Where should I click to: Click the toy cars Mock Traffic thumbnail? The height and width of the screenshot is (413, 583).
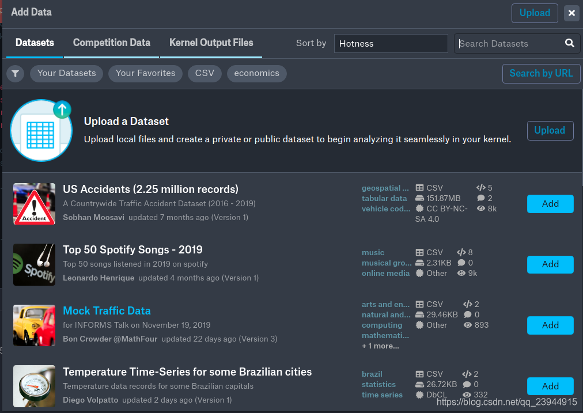coord(34,325)
